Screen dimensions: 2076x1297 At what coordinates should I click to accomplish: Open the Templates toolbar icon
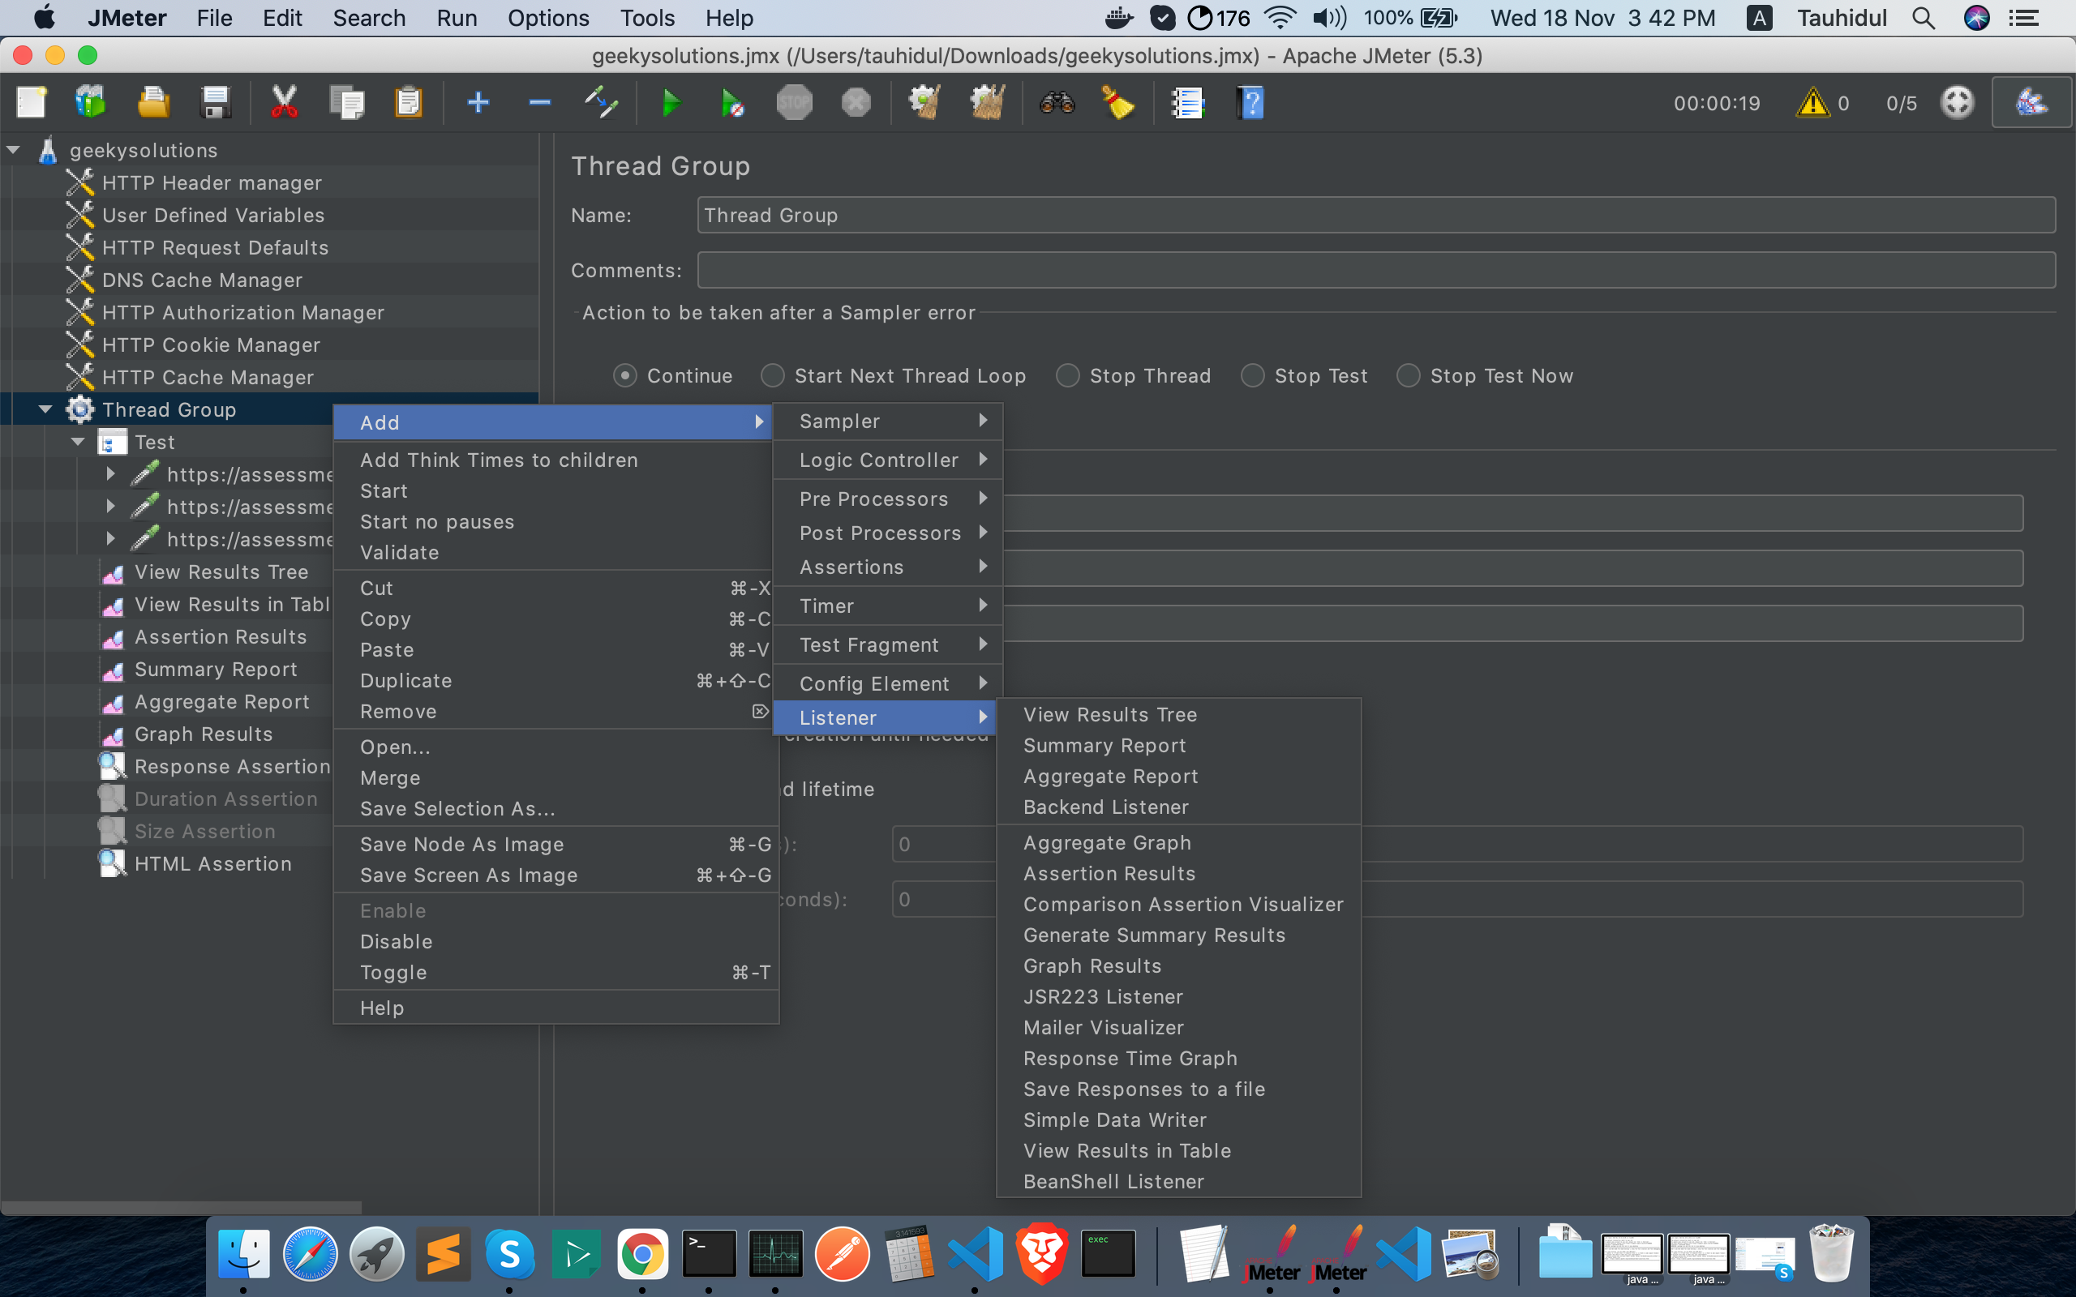coord(90,103)
